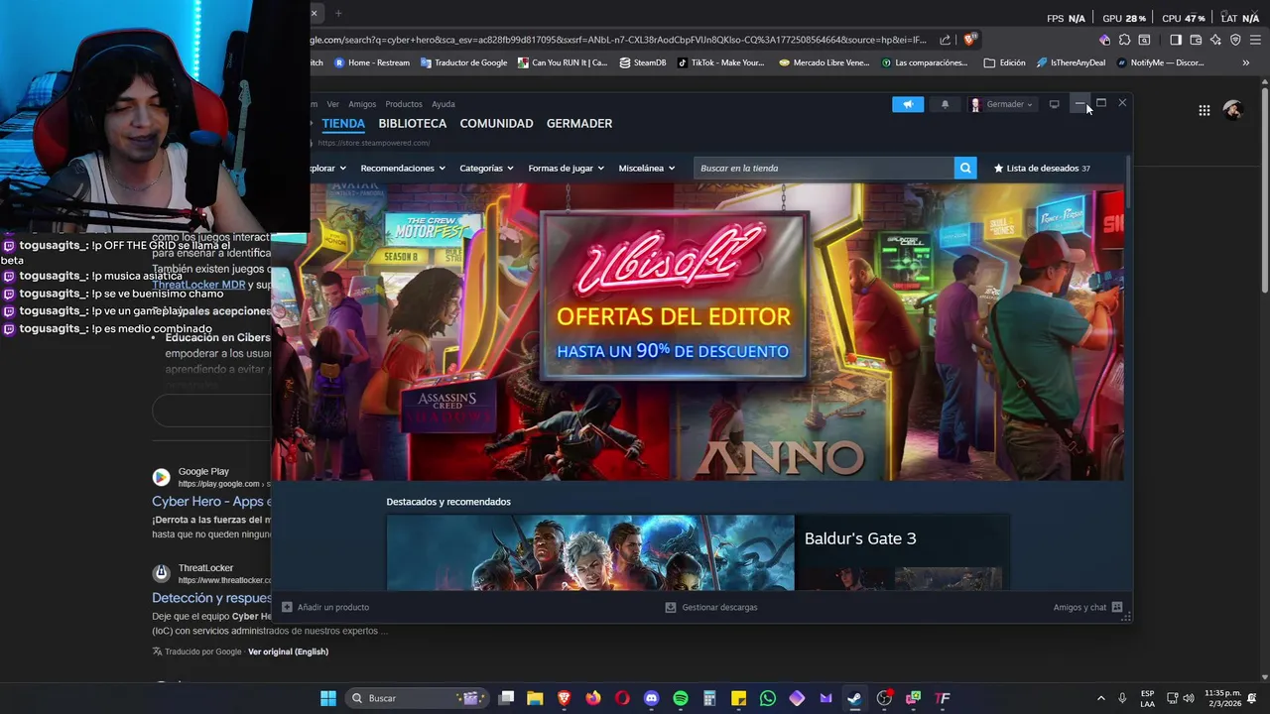This screenshot has width=1270, height=714.
Task: Show hidden system tray icons
Action: tap(1100, 698)
